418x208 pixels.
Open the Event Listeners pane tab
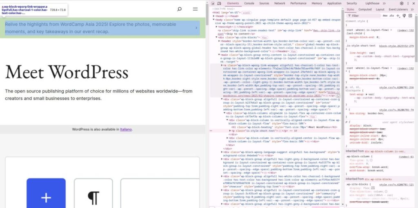pos(398,9)
